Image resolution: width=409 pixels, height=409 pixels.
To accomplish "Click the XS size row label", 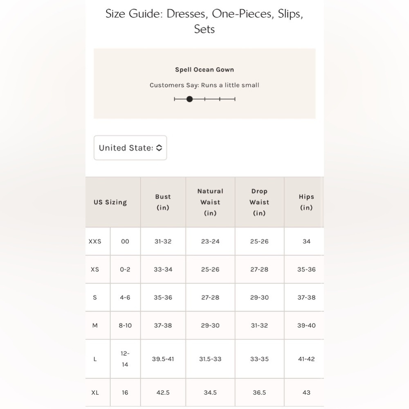I will [95, 270].
